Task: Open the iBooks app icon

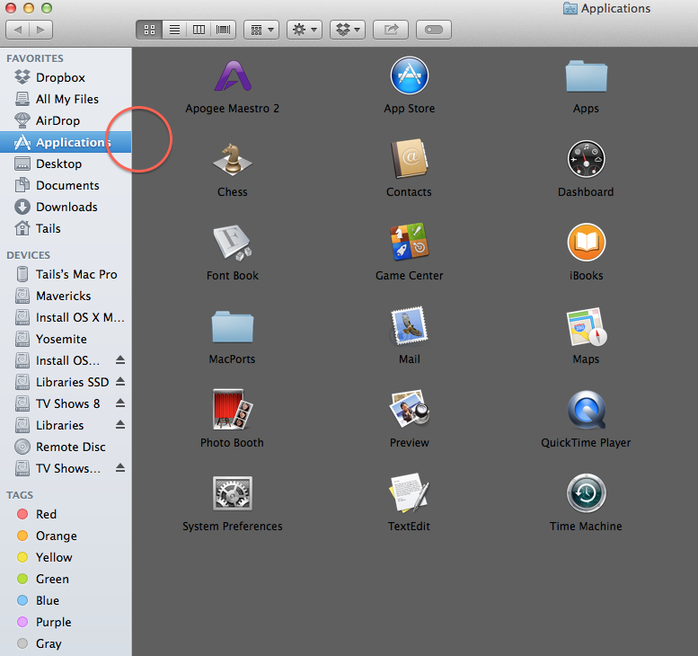Action: 586,243
